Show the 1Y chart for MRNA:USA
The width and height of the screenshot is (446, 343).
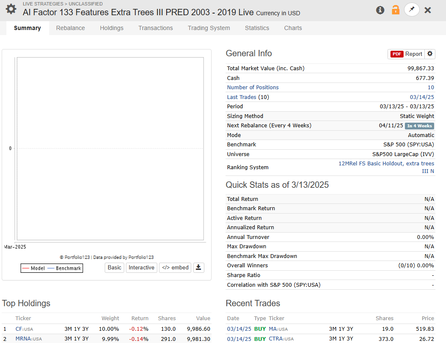77,339
